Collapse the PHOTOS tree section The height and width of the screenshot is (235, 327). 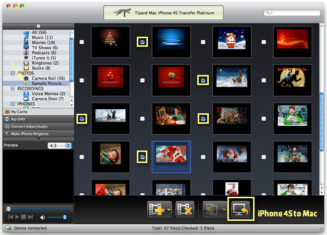pos(13,73)
